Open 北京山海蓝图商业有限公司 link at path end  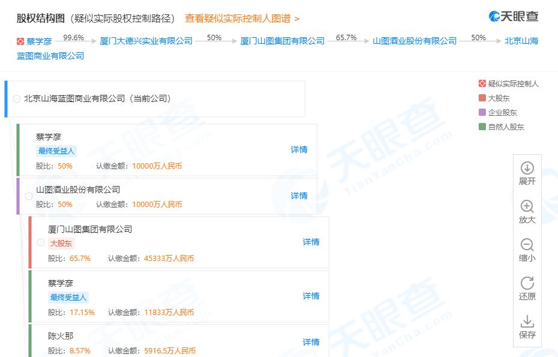521,41
